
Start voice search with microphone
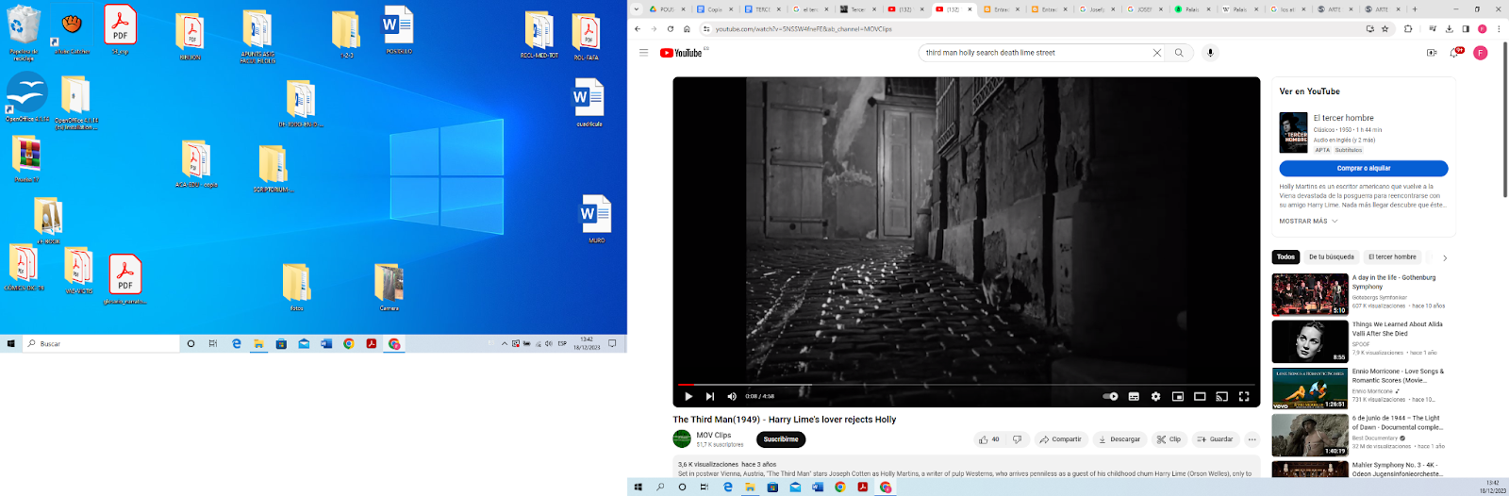coord(1210,53)
